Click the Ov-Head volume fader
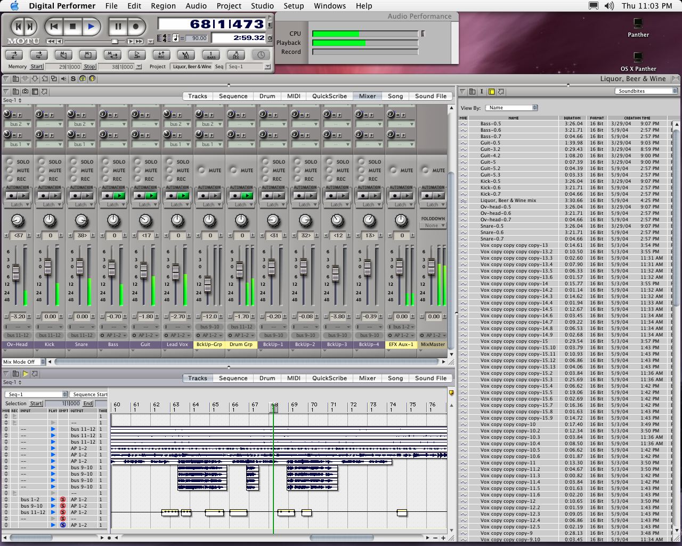The height and width of the screenshot is (546, 682). [15, 272]
